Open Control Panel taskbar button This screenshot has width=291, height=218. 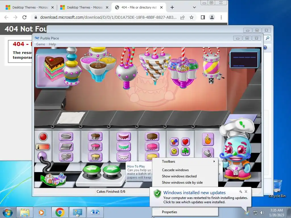coord(77,212)
